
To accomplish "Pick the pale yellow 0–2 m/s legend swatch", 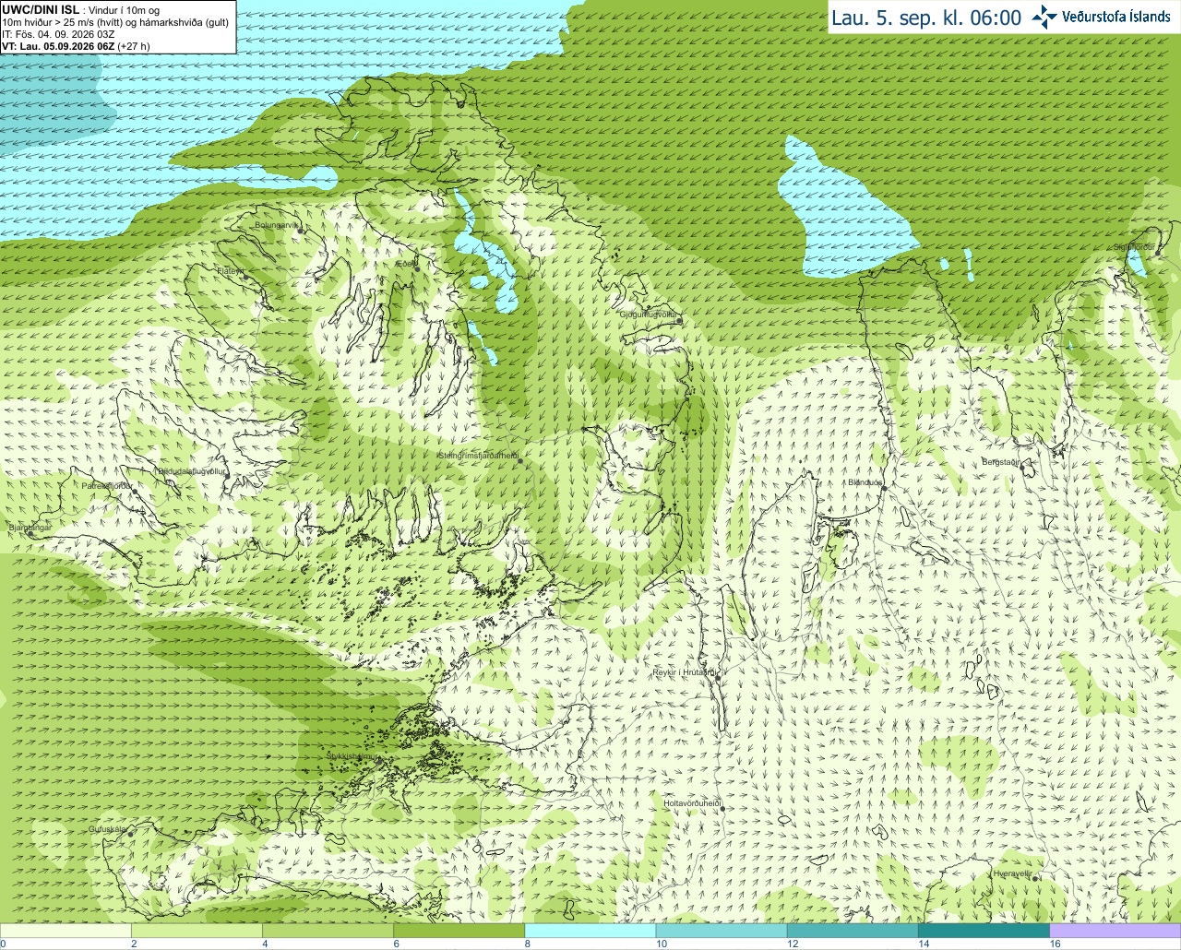I will [x=66, y=931].
